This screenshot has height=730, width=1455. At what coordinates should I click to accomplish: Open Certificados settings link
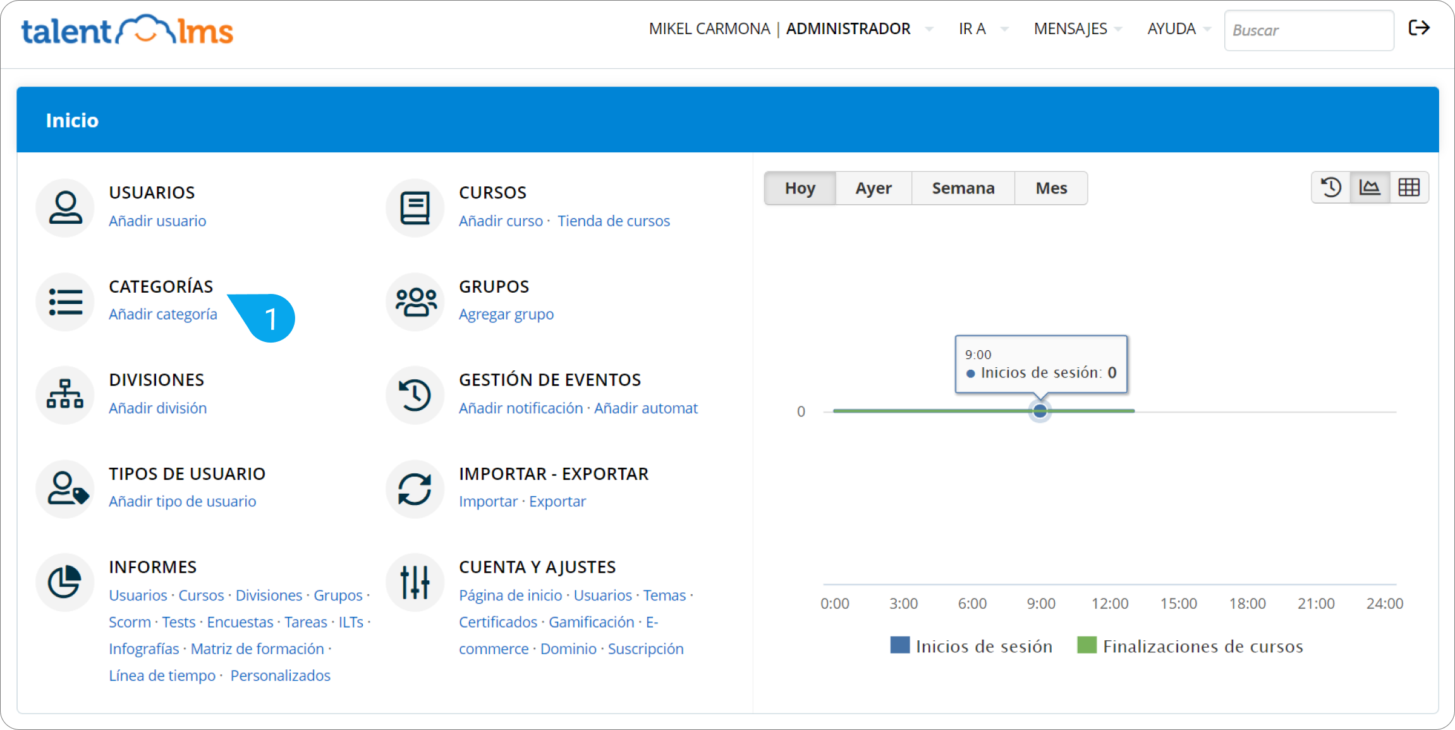click(498, 622)
